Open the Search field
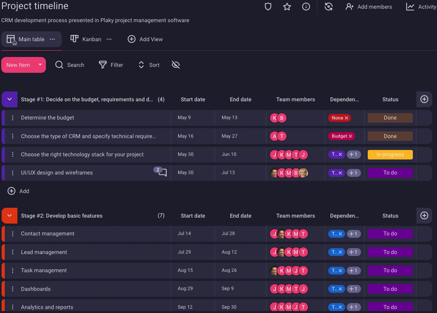 click(x=70, y=65)
